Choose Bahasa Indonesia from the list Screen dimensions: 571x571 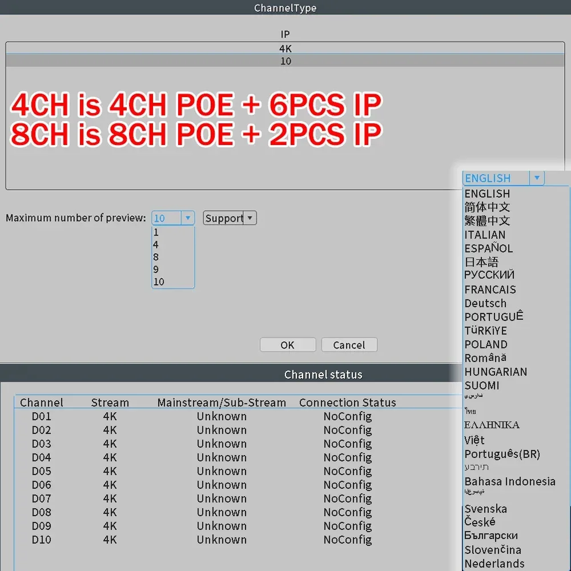(x=510, y=481)
